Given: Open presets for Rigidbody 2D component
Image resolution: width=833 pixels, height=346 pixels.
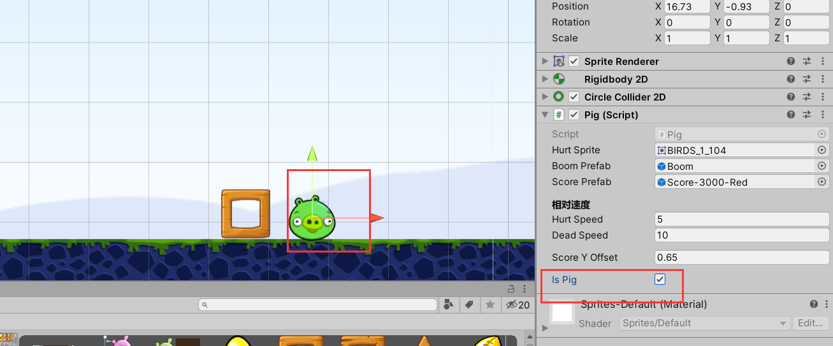Looking at the screenshot, I should (807, 80).
